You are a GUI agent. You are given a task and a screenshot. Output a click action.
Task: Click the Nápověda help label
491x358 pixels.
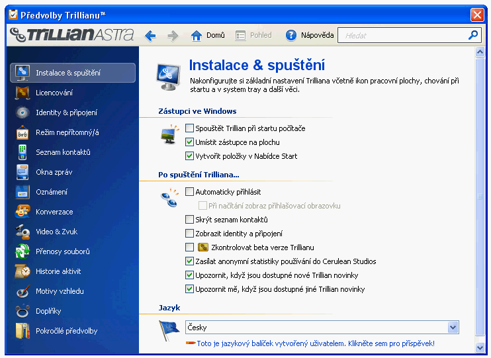(x=317, y=35)
